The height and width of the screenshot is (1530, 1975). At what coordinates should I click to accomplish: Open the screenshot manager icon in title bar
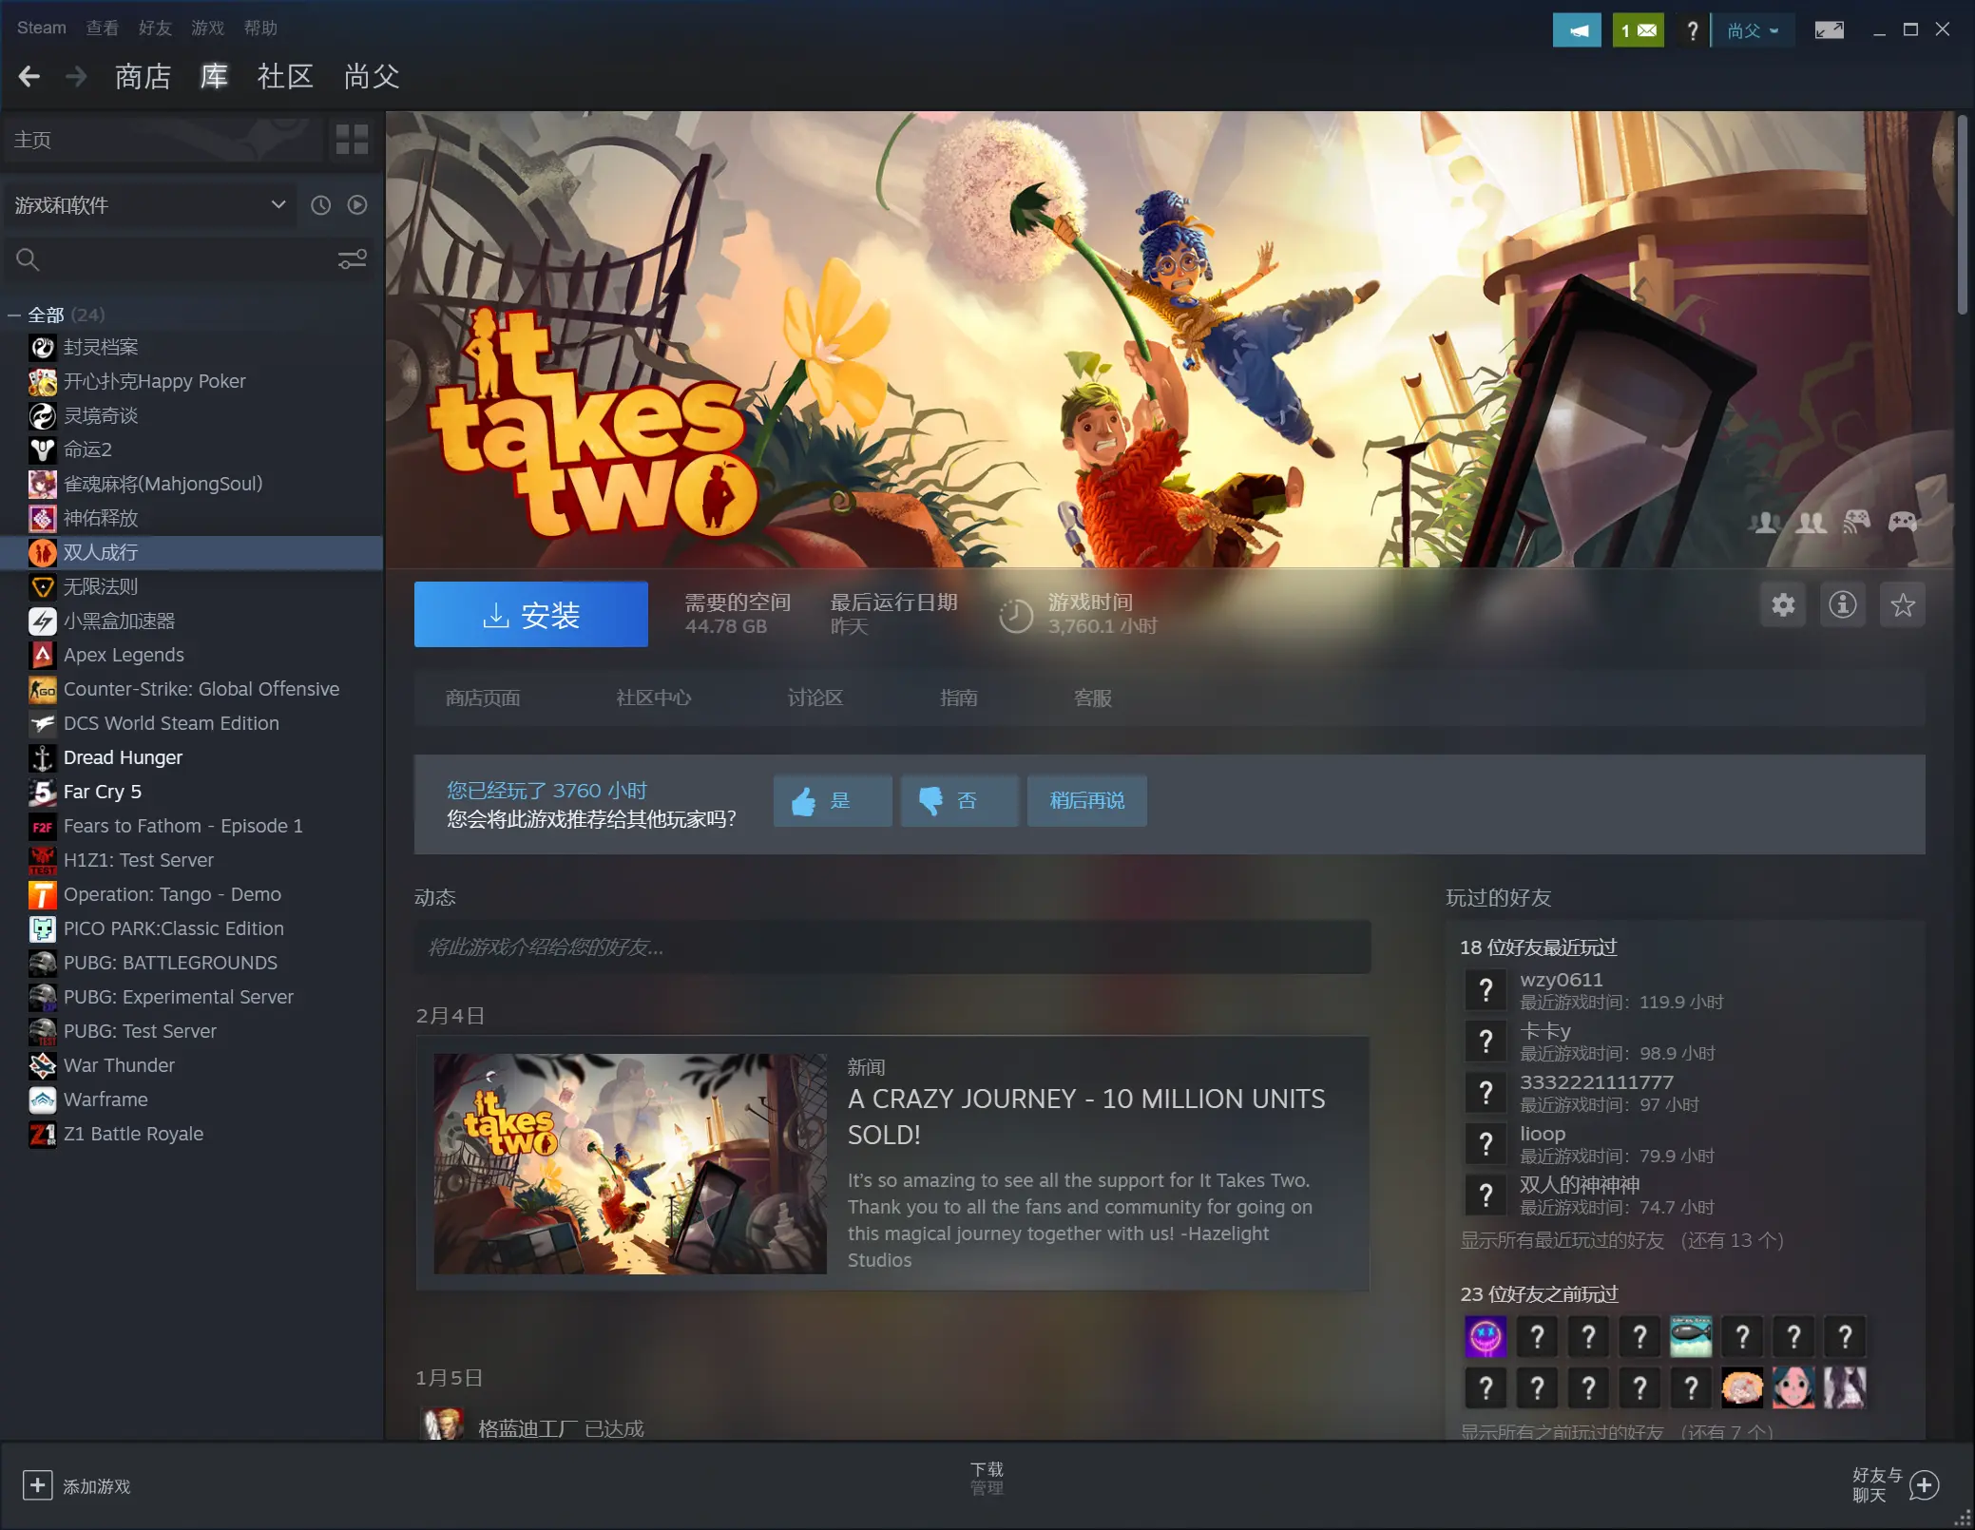pyautogui.click(x=1829, y=30)
